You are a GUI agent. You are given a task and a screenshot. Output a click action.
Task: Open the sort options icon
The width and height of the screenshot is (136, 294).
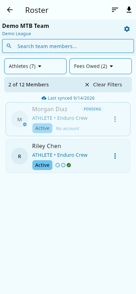(115, 10)
